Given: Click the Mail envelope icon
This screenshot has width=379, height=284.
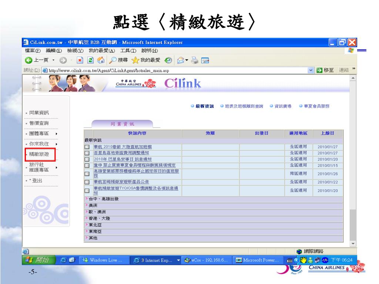Looking at the screenshot, I should 181,60.
